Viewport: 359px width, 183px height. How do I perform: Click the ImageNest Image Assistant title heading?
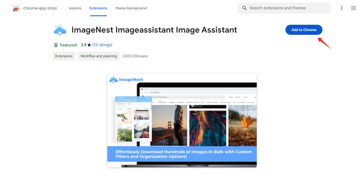(x=154, y=30)
